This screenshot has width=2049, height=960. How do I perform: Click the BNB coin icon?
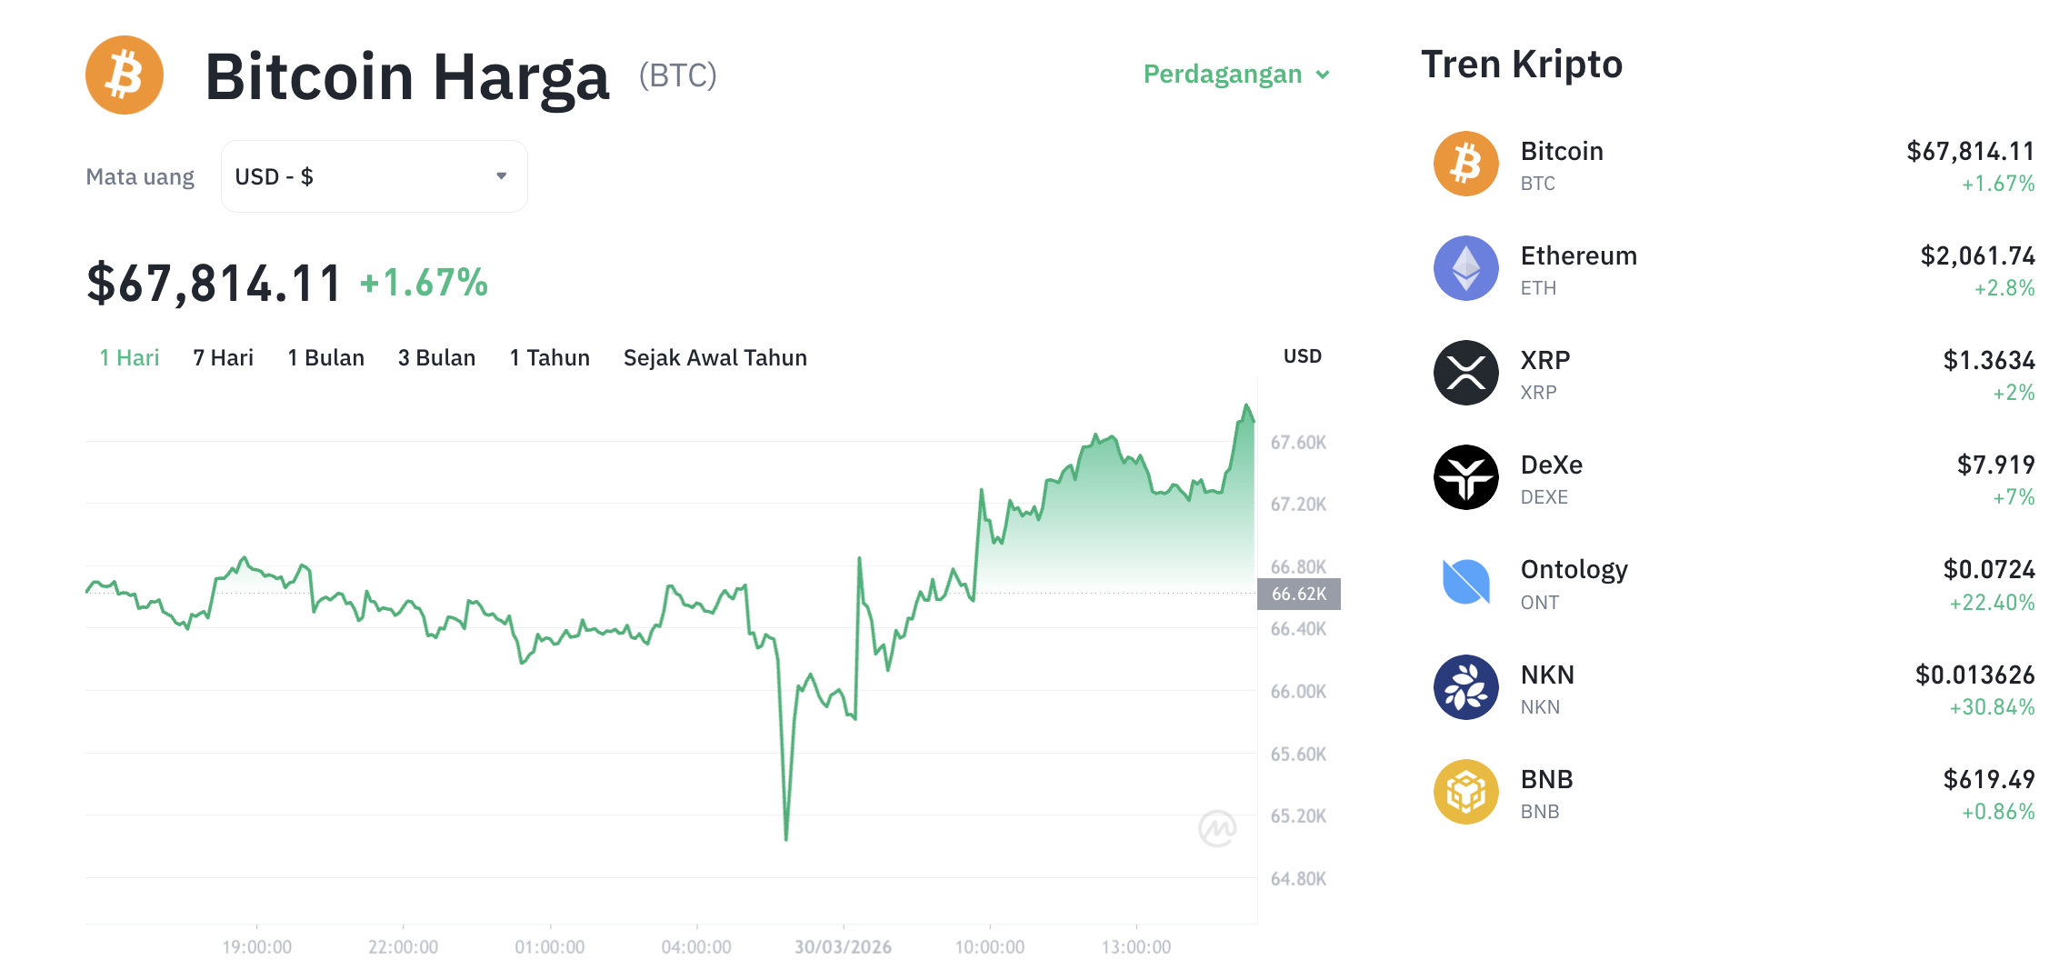1464,792
